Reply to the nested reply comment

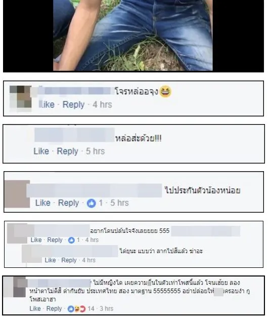(69, 260)
